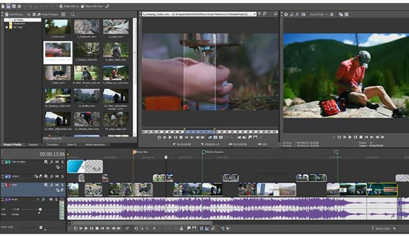Expand the By Type tree node

[7, 27]
